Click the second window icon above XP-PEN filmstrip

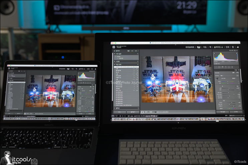116,116
